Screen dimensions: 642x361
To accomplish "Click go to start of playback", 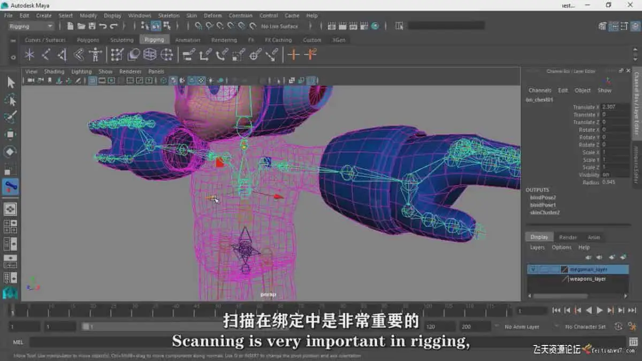I will pyautogui.click(x=556, y=310).
